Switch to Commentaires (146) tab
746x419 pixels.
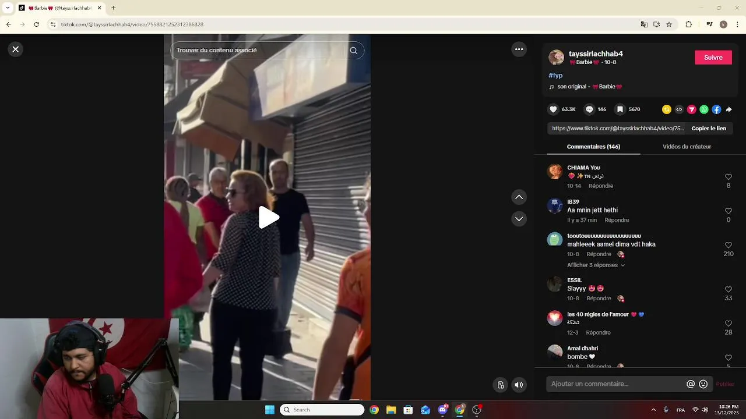pos(593,147)
